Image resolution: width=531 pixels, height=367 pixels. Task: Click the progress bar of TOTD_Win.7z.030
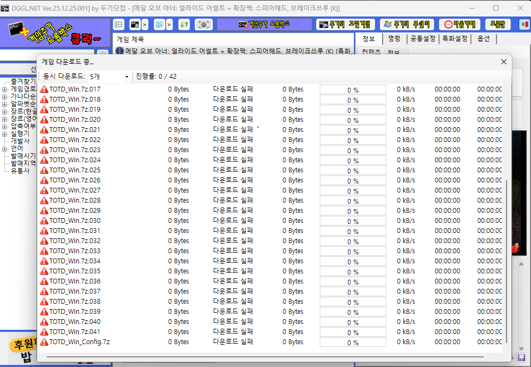[x=353, y=221]
